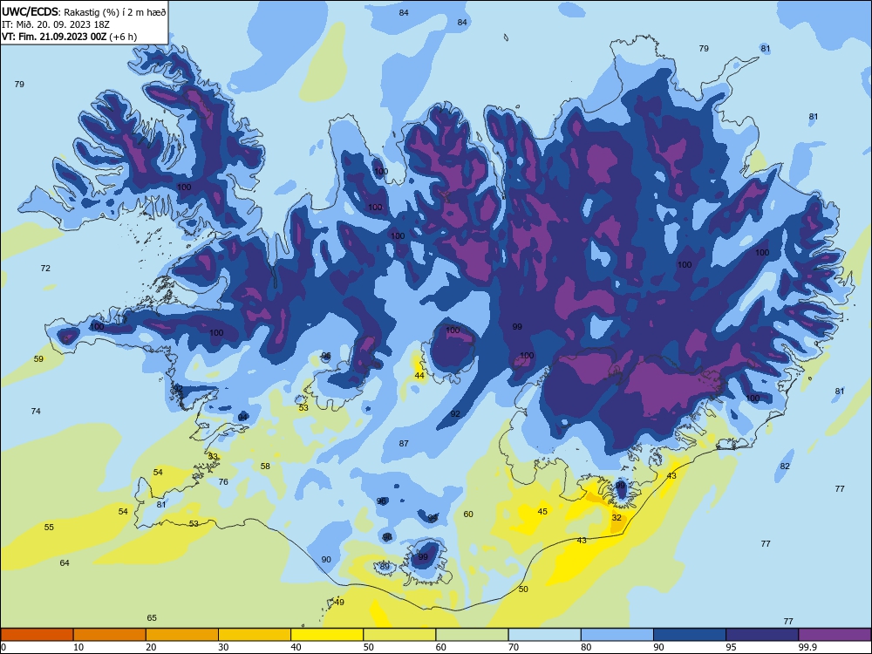Click the pale blue 70–80 legend swatch
The image size is (872, 654).
pos(545,635)
